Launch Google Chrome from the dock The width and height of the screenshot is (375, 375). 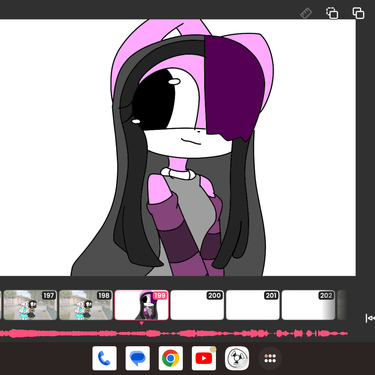(171, 358)
